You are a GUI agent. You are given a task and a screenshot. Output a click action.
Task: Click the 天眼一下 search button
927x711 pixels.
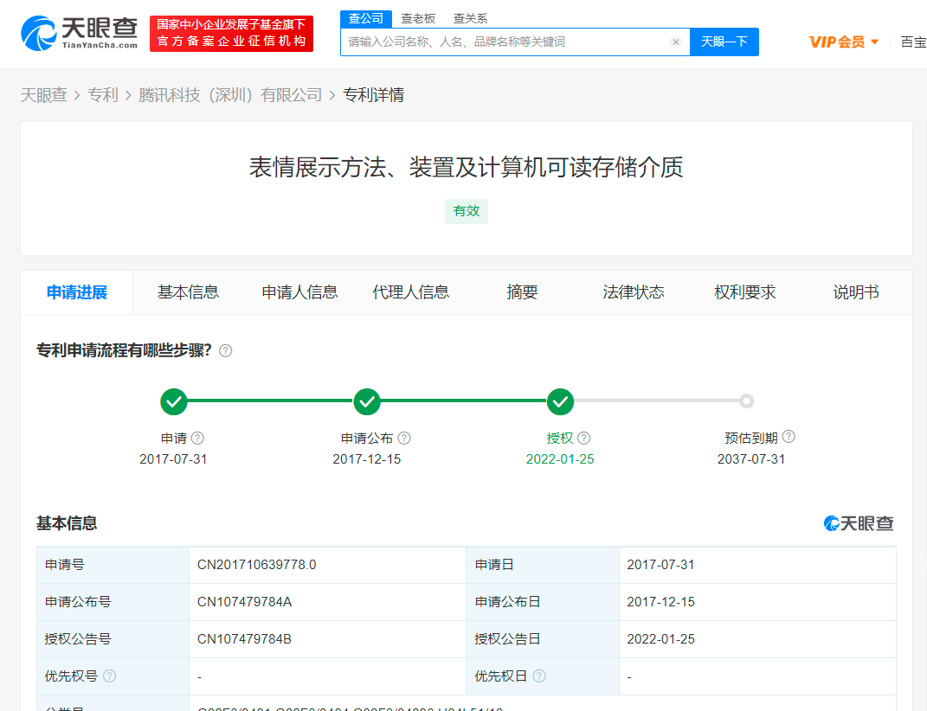[x=724, y=42]
